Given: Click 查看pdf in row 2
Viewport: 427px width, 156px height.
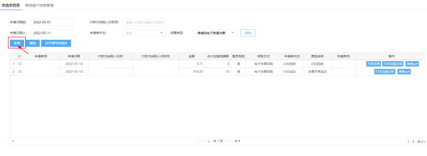Looking at the screenshot, I should [x=404, y=72].
